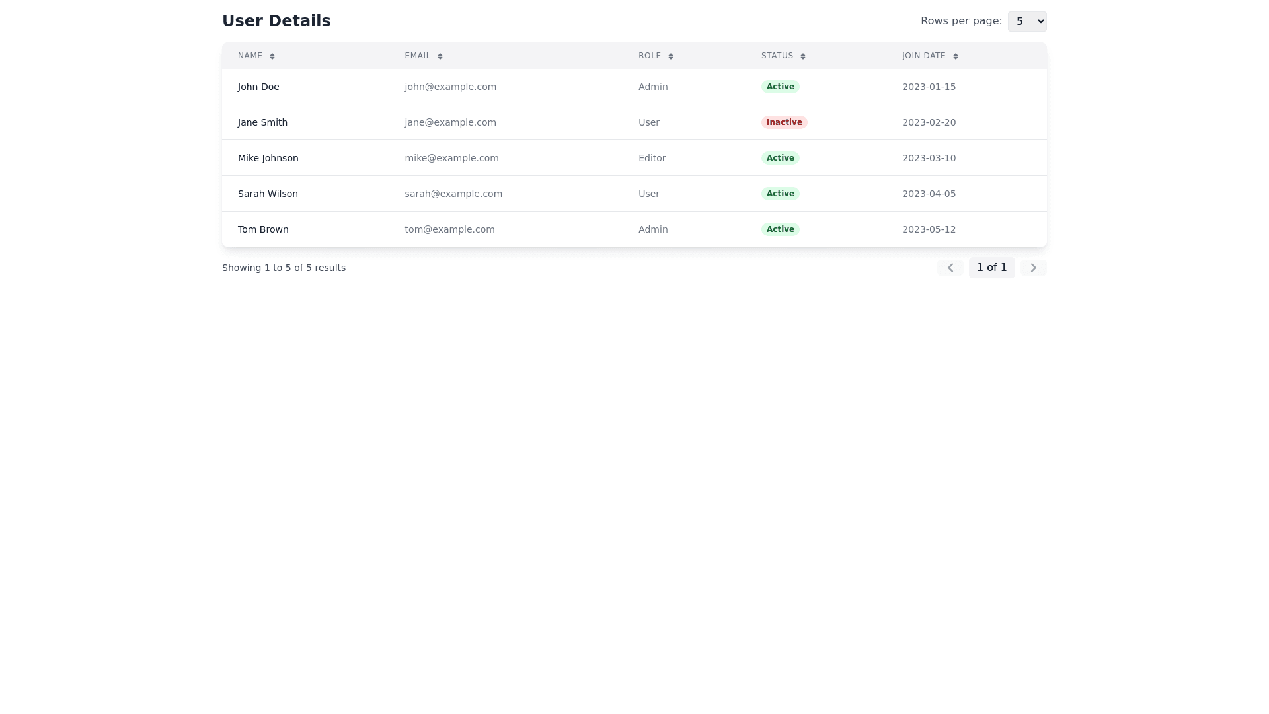
Task: Click the Active badge for John Doe
Action: pyautogui.click(x=780, y=87)
